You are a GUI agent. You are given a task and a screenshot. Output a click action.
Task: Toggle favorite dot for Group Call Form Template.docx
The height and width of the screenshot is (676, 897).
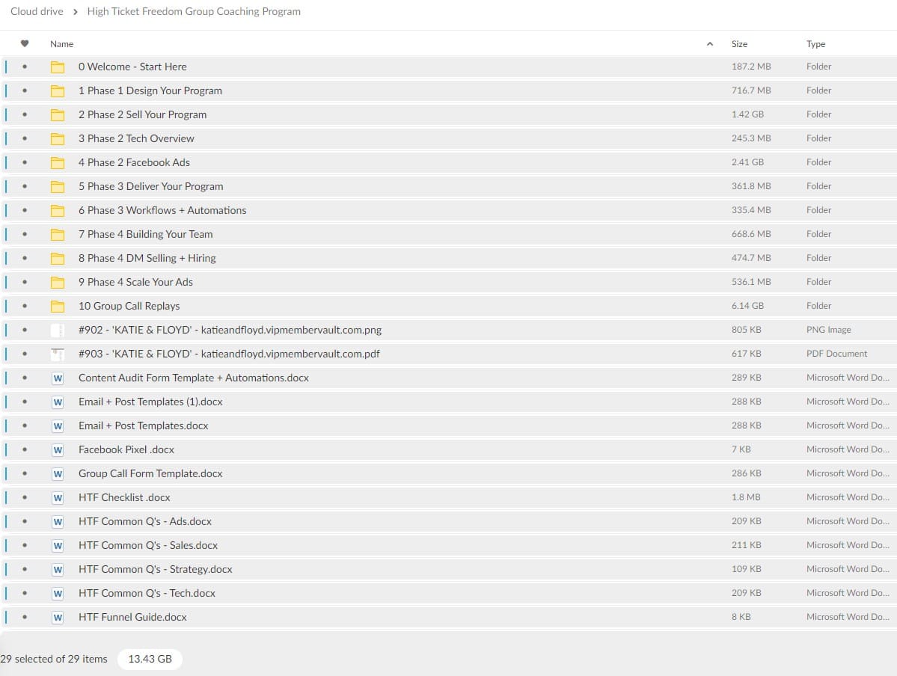coord(25,473)
